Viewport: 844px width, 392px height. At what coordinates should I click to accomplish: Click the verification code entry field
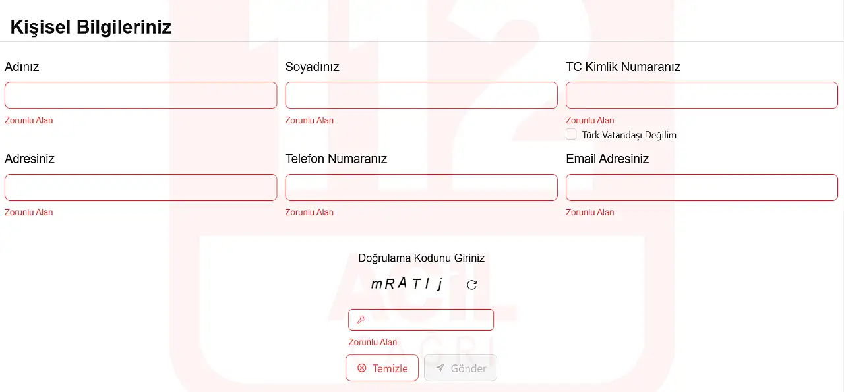(429, 320)
